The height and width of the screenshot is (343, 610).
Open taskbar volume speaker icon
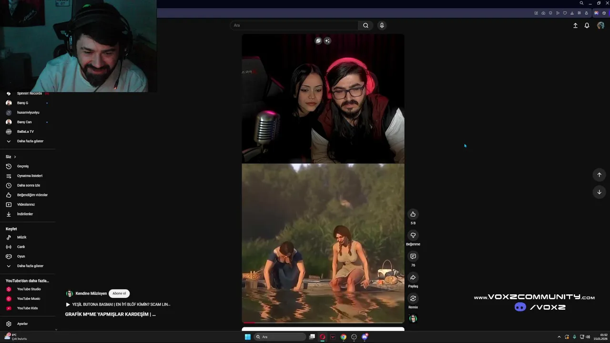588,337
